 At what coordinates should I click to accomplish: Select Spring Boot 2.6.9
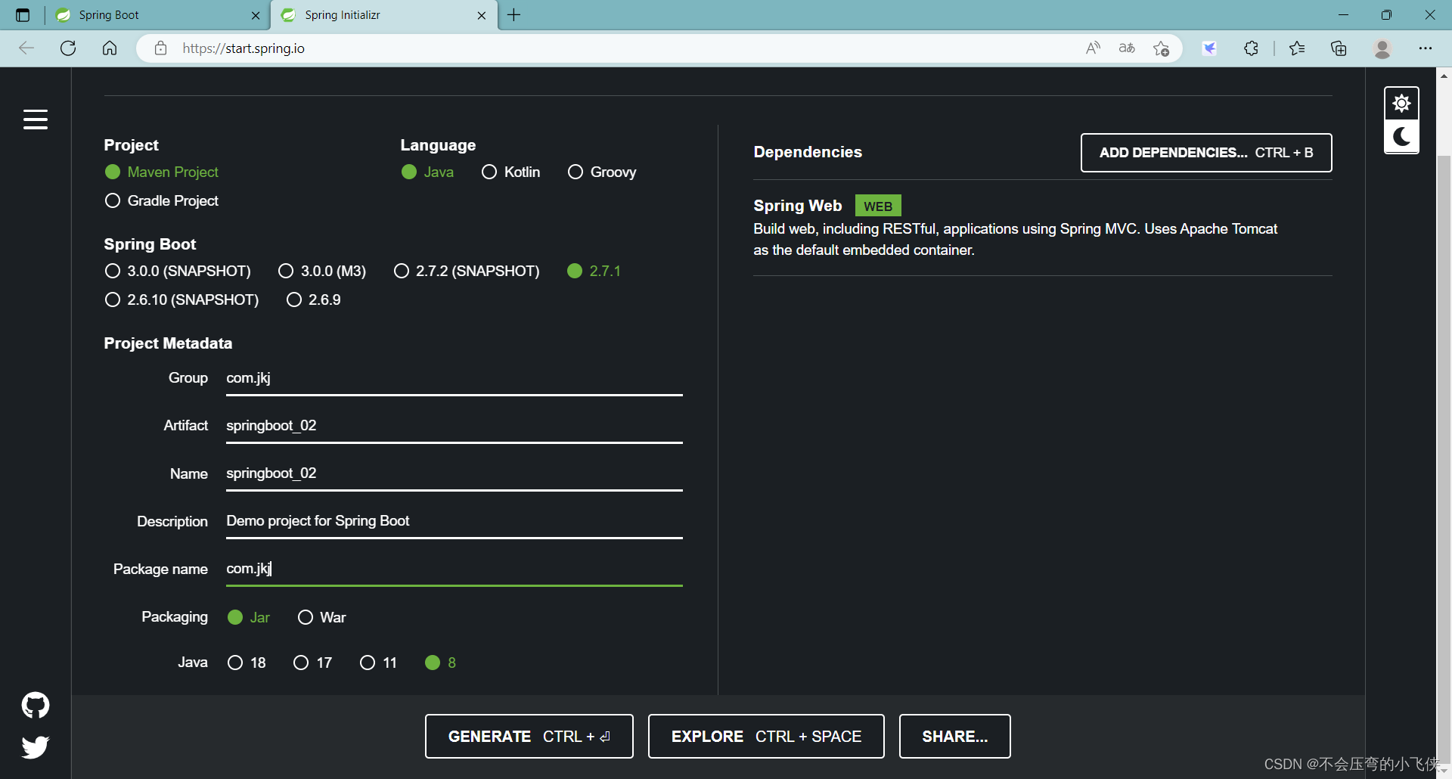tap(314, 300)
